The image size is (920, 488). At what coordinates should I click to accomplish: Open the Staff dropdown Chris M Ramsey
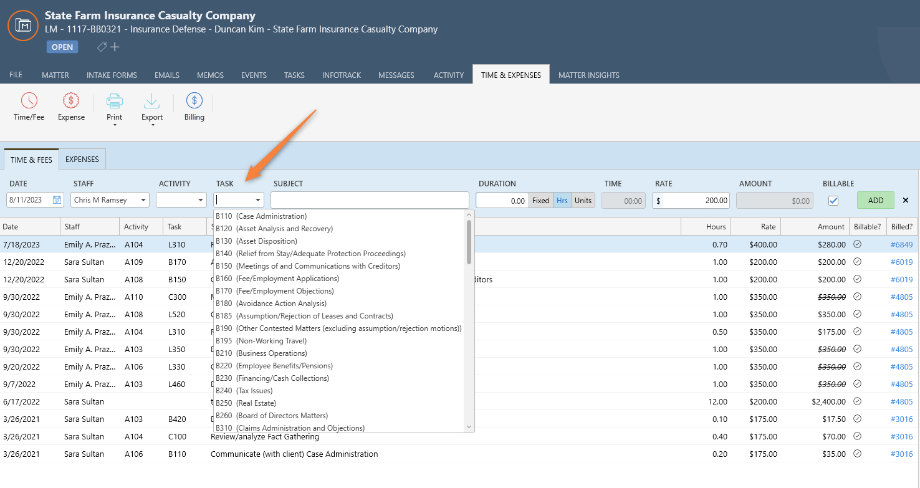[110, 200]
